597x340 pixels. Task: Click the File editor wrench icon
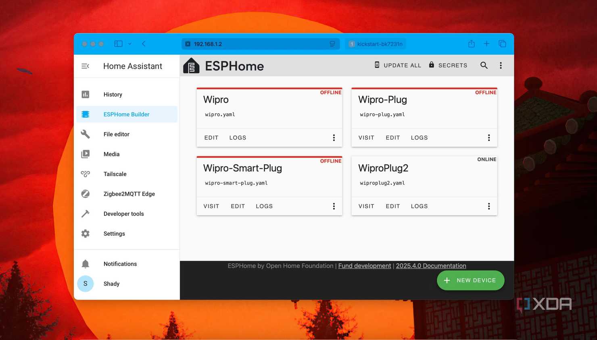86,134
